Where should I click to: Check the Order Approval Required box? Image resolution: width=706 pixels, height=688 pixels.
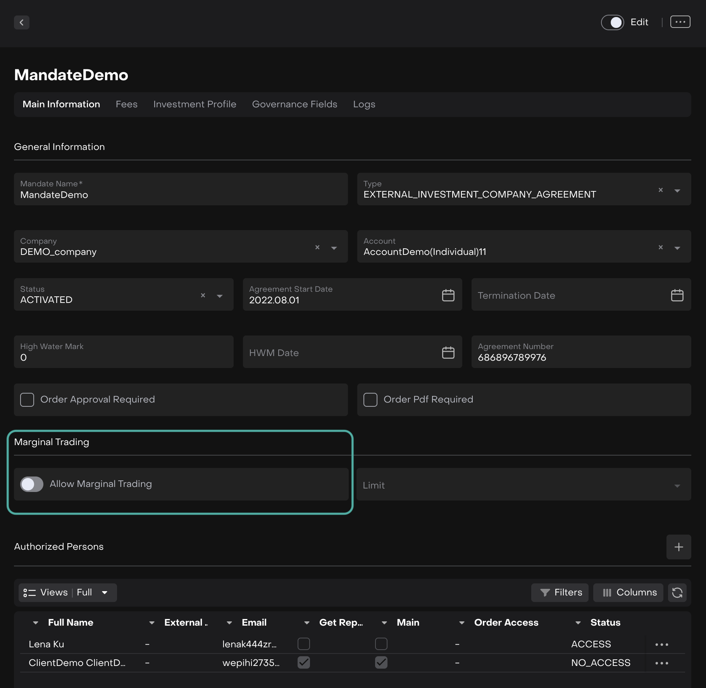click(x=27, y=400)
